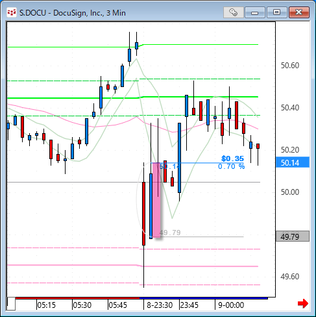
Task: Select the pink measurement rectangle
Action: click(x=156, y=200)
